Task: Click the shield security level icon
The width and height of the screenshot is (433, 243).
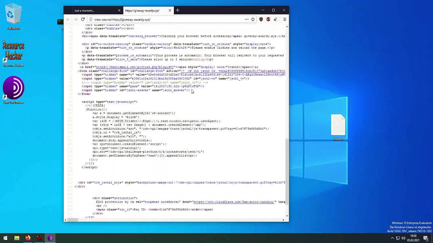Action: coord(261,20)
